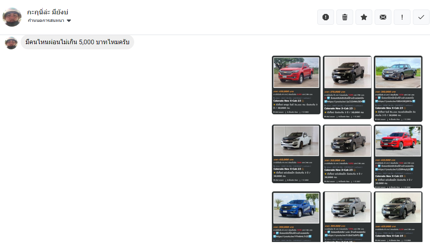Image resolution: width=430 pixels, height=244 pixels.
Task: Mark conversation as spam with exclamation circle icon
Action: (326, 17)
